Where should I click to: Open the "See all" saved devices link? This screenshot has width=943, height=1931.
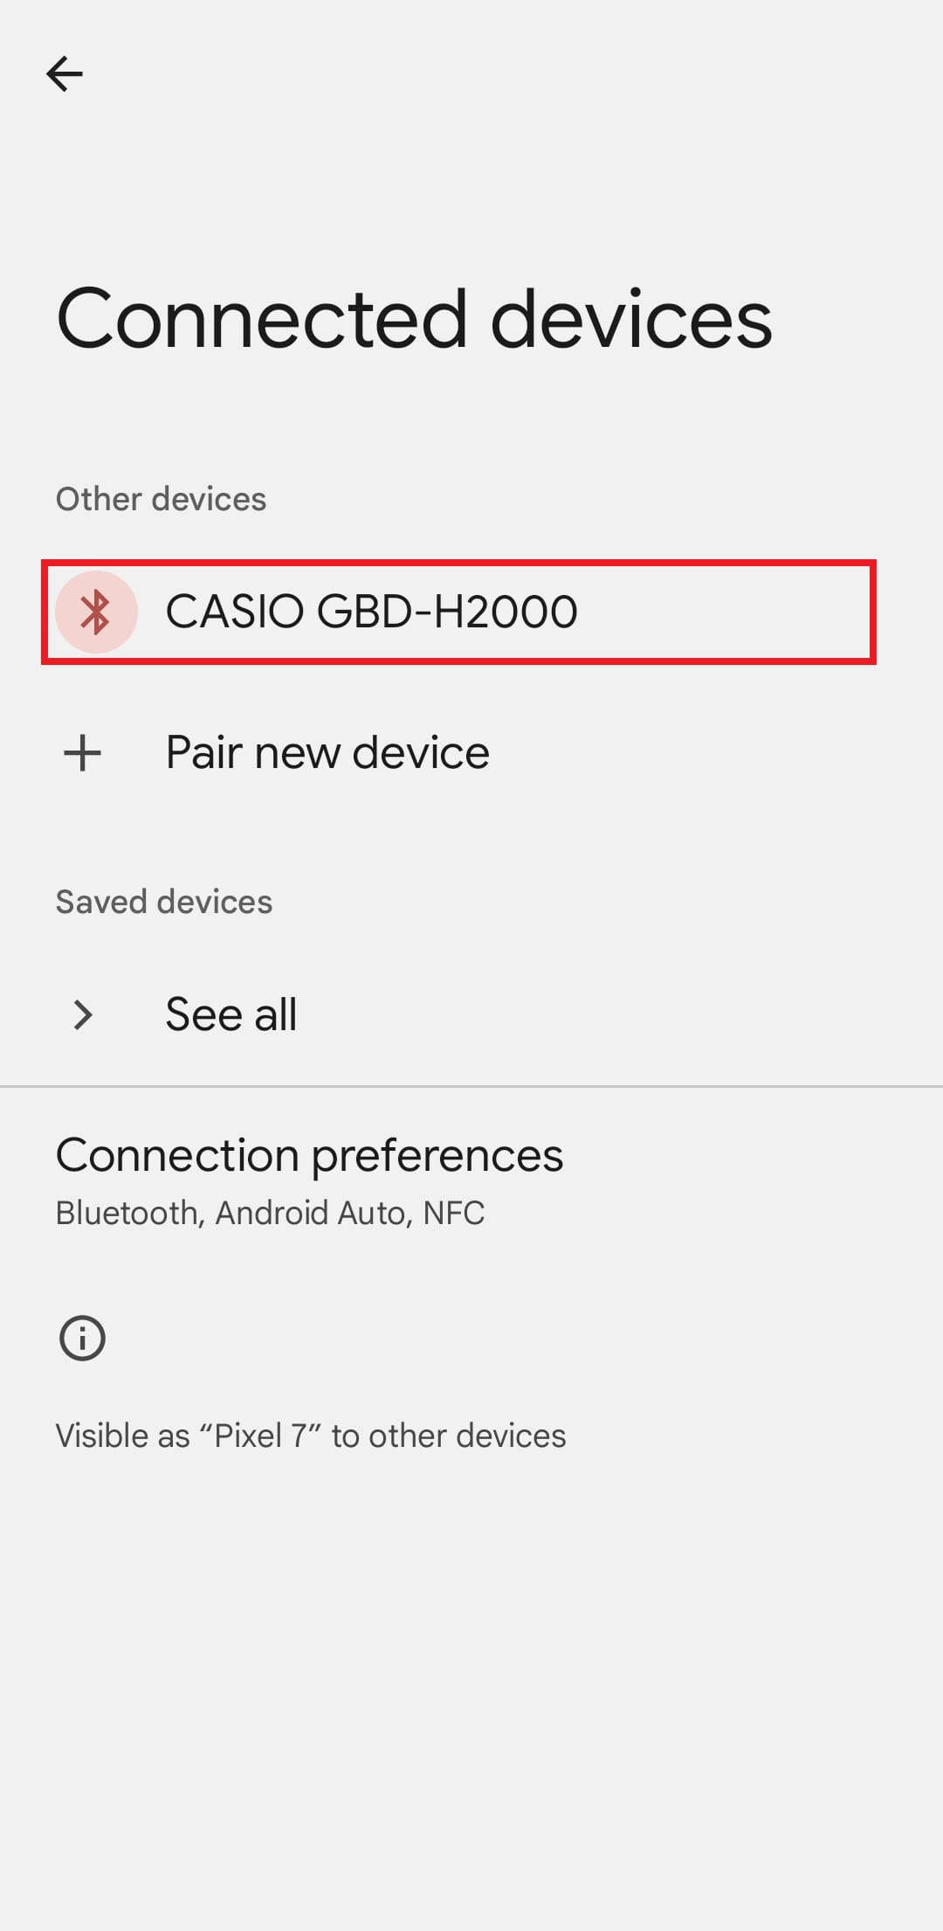[231, 1014]
